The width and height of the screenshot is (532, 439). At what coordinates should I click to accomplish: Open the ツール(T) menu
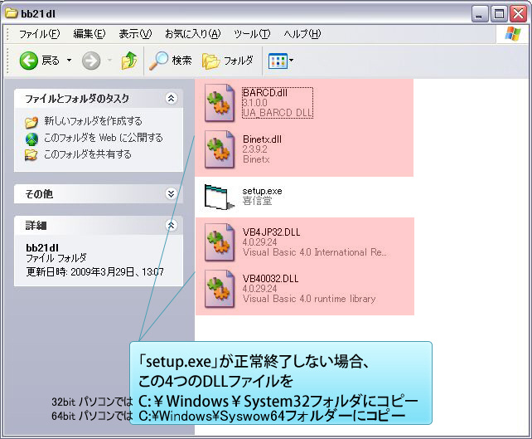pyautogui.click(x=252, y=34)
